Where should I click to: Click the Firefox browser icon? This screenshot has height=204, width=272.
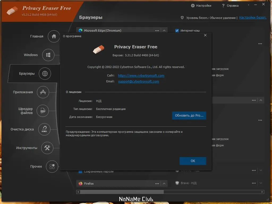(x=80, y=184)
